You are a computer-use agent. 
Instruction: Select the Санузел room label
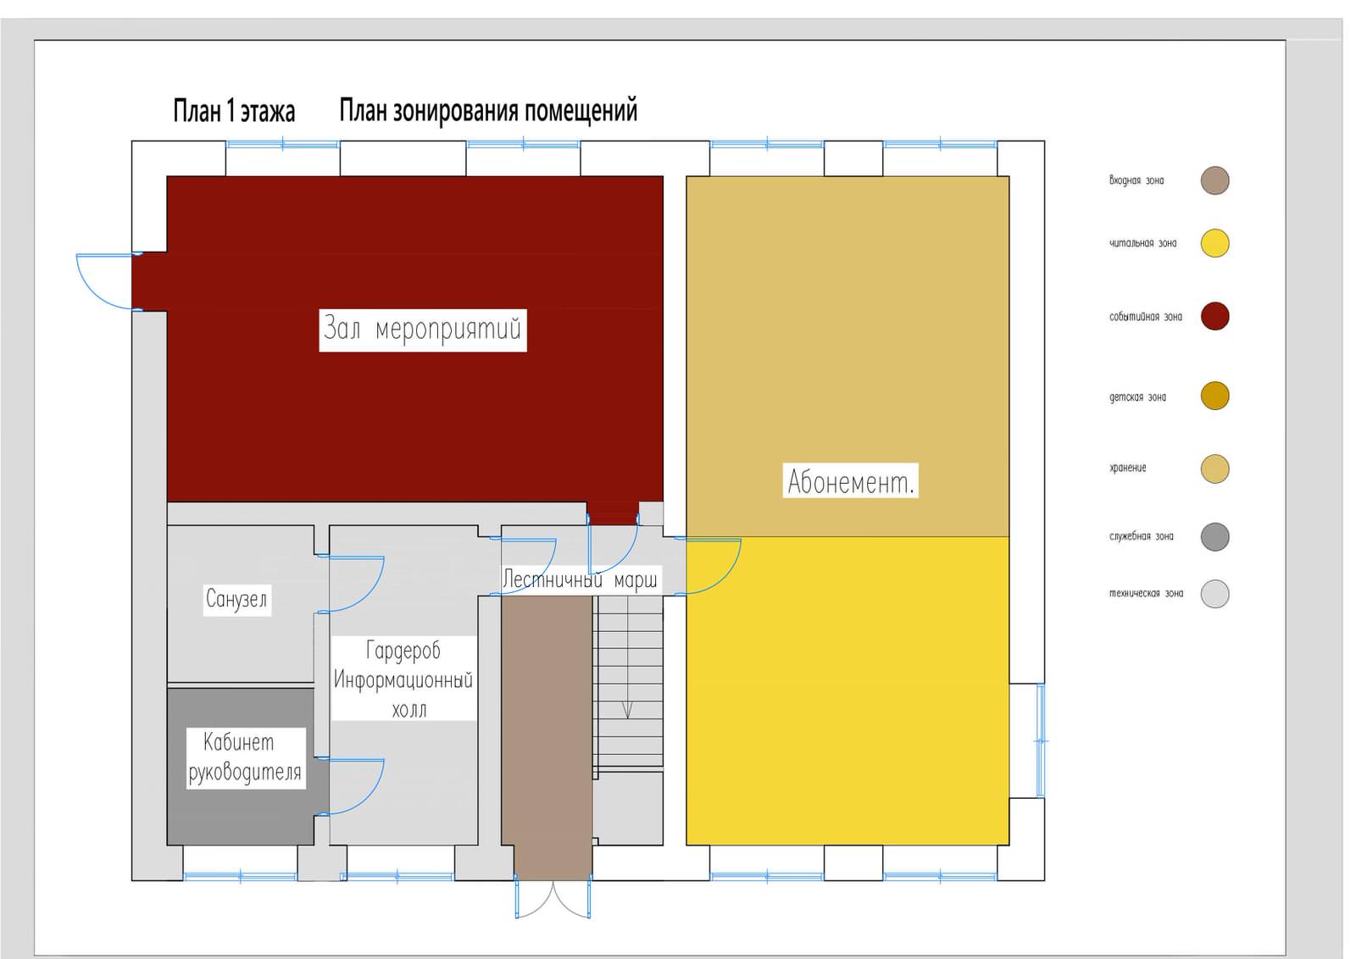tap(236, 599)
